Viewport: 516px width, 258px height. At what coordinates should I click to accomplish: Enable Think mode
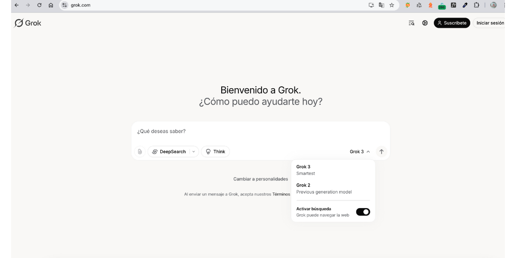pyautogui.click(x=216, y=152)
